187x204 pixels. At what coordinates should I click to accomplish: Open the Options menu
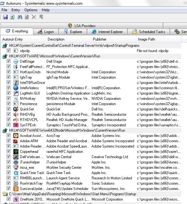[31, 10]
